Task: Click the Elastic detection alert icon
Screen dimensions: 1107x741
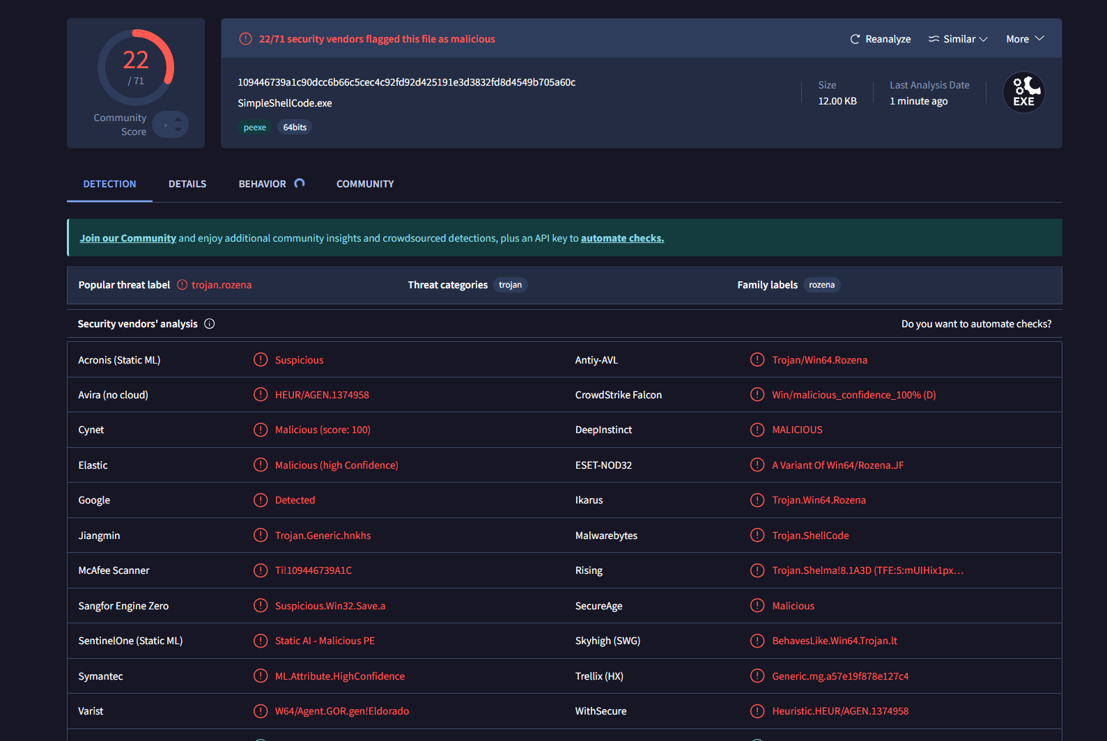Action: pyautogui.click(x=261, y=465)
